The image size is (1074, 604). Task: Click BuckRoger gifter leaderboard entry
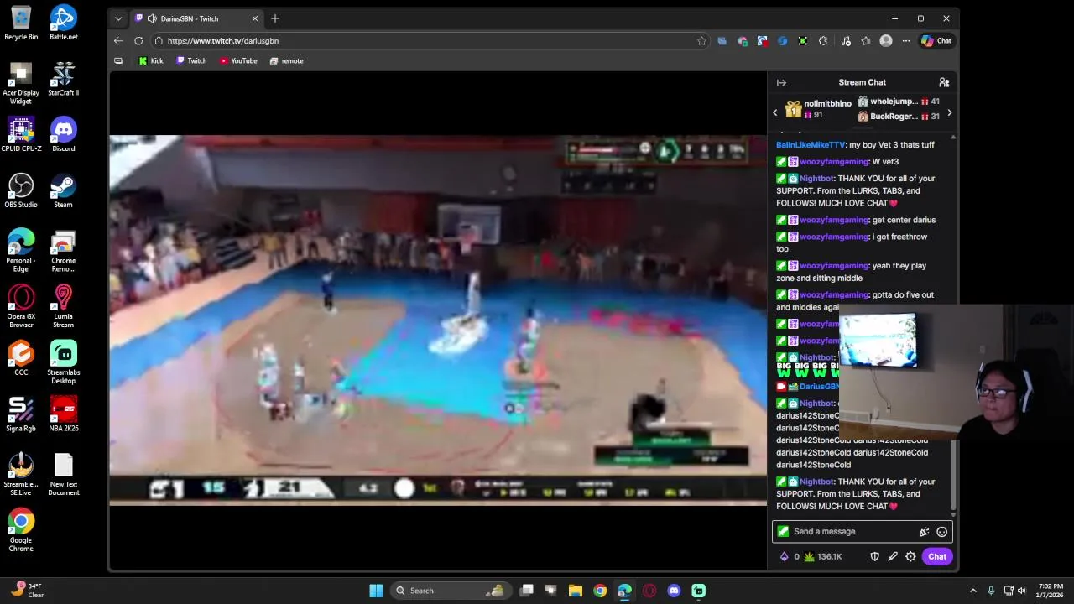898,117
